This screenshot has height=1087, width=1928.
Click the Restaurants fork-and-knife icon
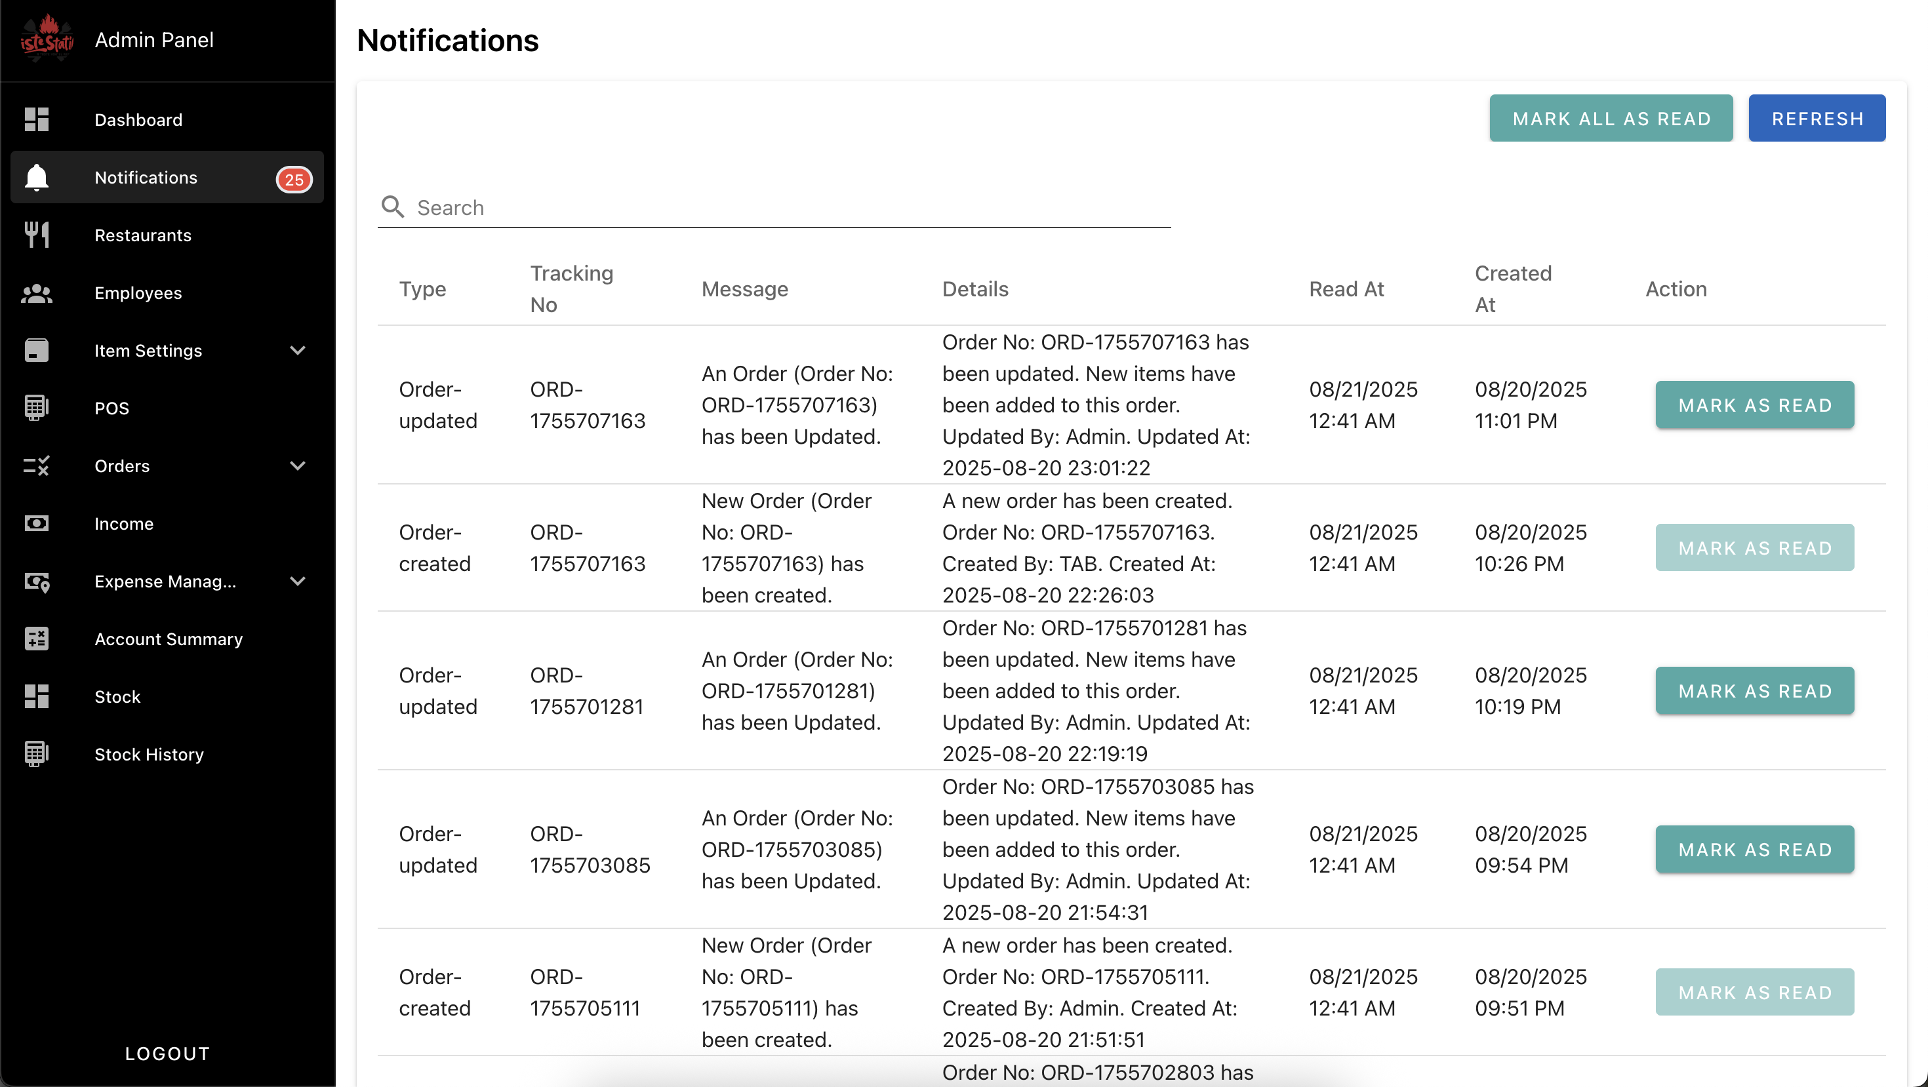tap(36, 235)
